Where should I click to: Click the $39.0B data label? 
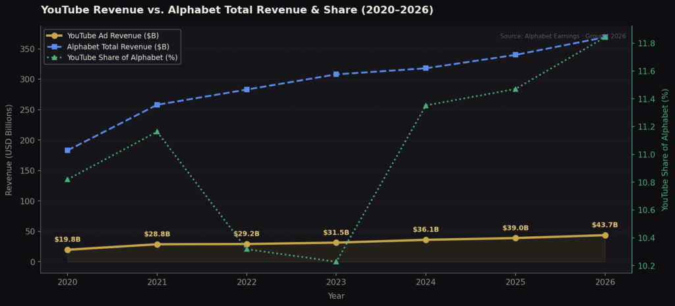coord(515,228)
